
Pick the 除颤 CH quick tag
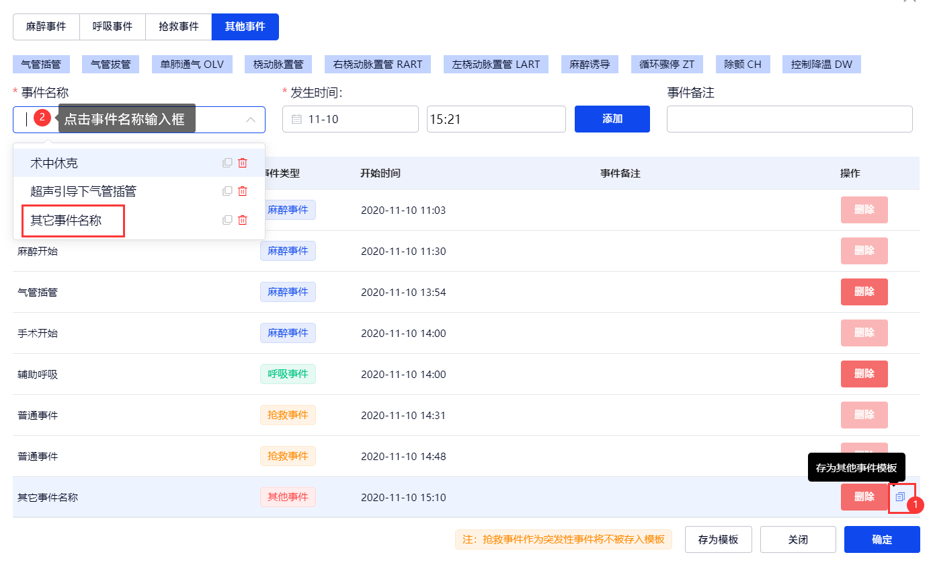point(743,65)
